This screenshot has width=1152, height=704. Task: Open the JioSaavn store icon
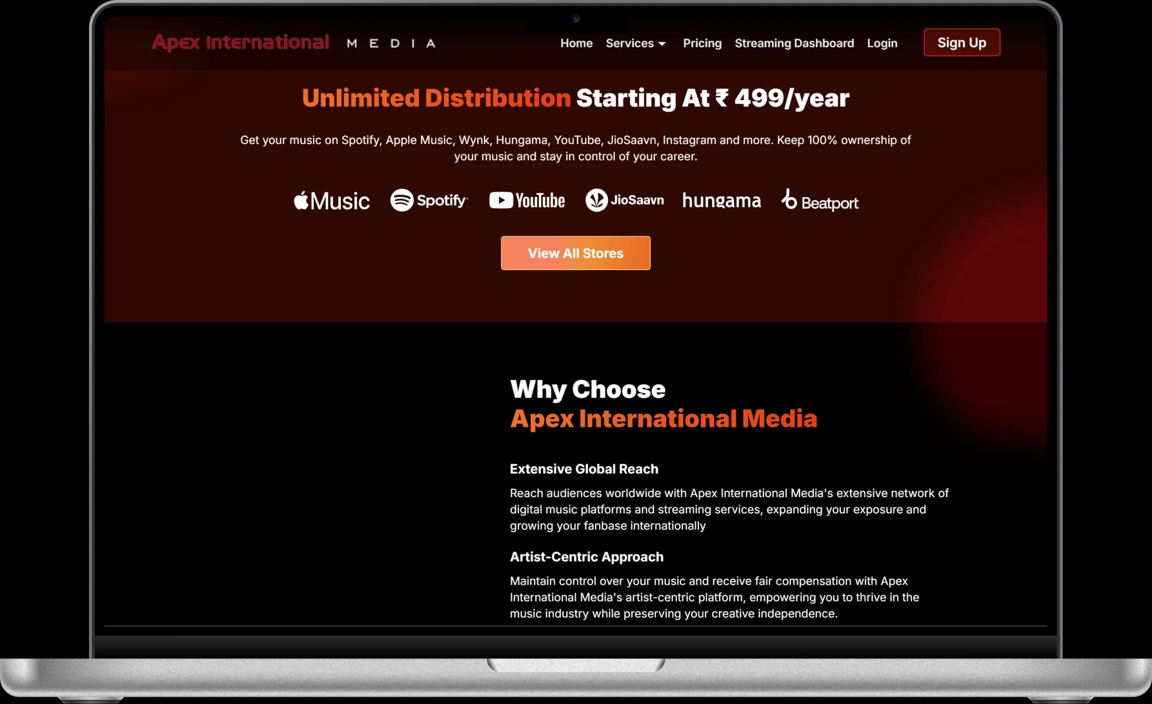pos(624,200)
